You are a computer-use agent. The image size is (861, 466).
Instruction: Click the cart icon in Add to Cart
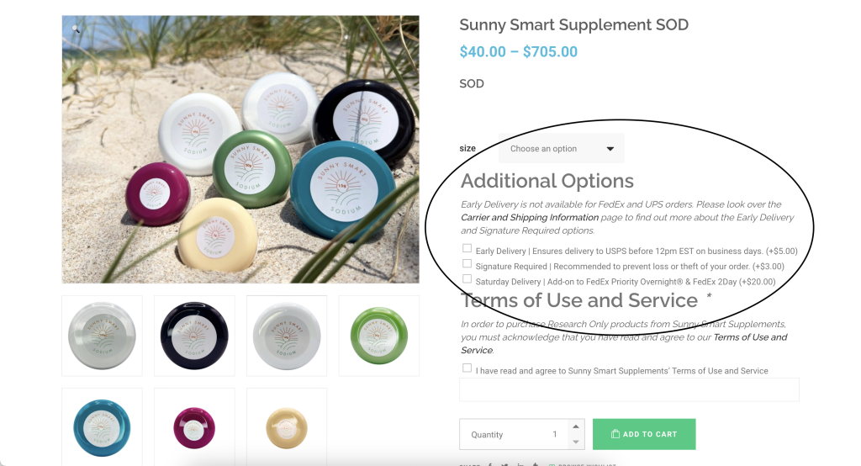pyautogui.click(x=615, y=433)
